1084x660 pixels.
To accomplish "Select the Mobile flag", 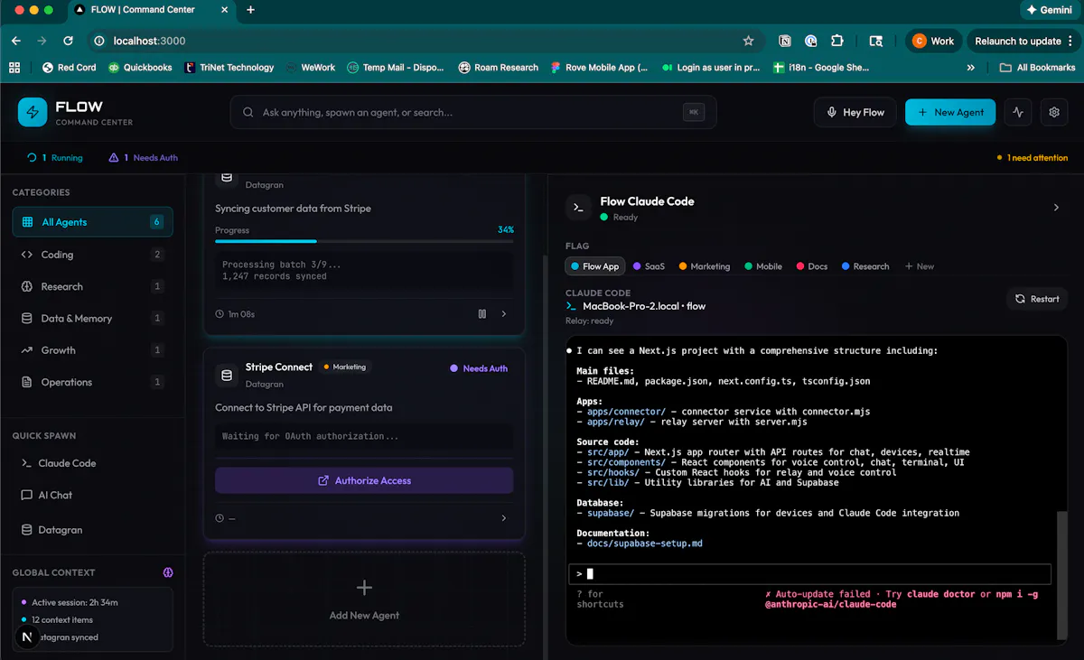I will click(762, 266).
